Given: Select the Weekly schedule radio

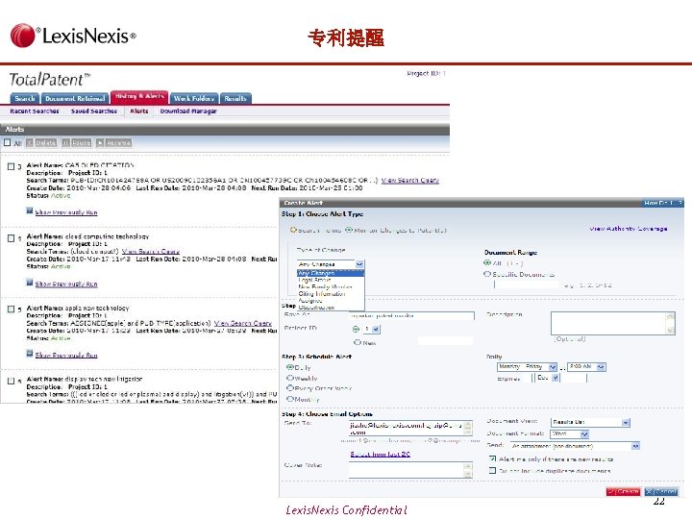Looking at the screenshot, I should [290, 378].
